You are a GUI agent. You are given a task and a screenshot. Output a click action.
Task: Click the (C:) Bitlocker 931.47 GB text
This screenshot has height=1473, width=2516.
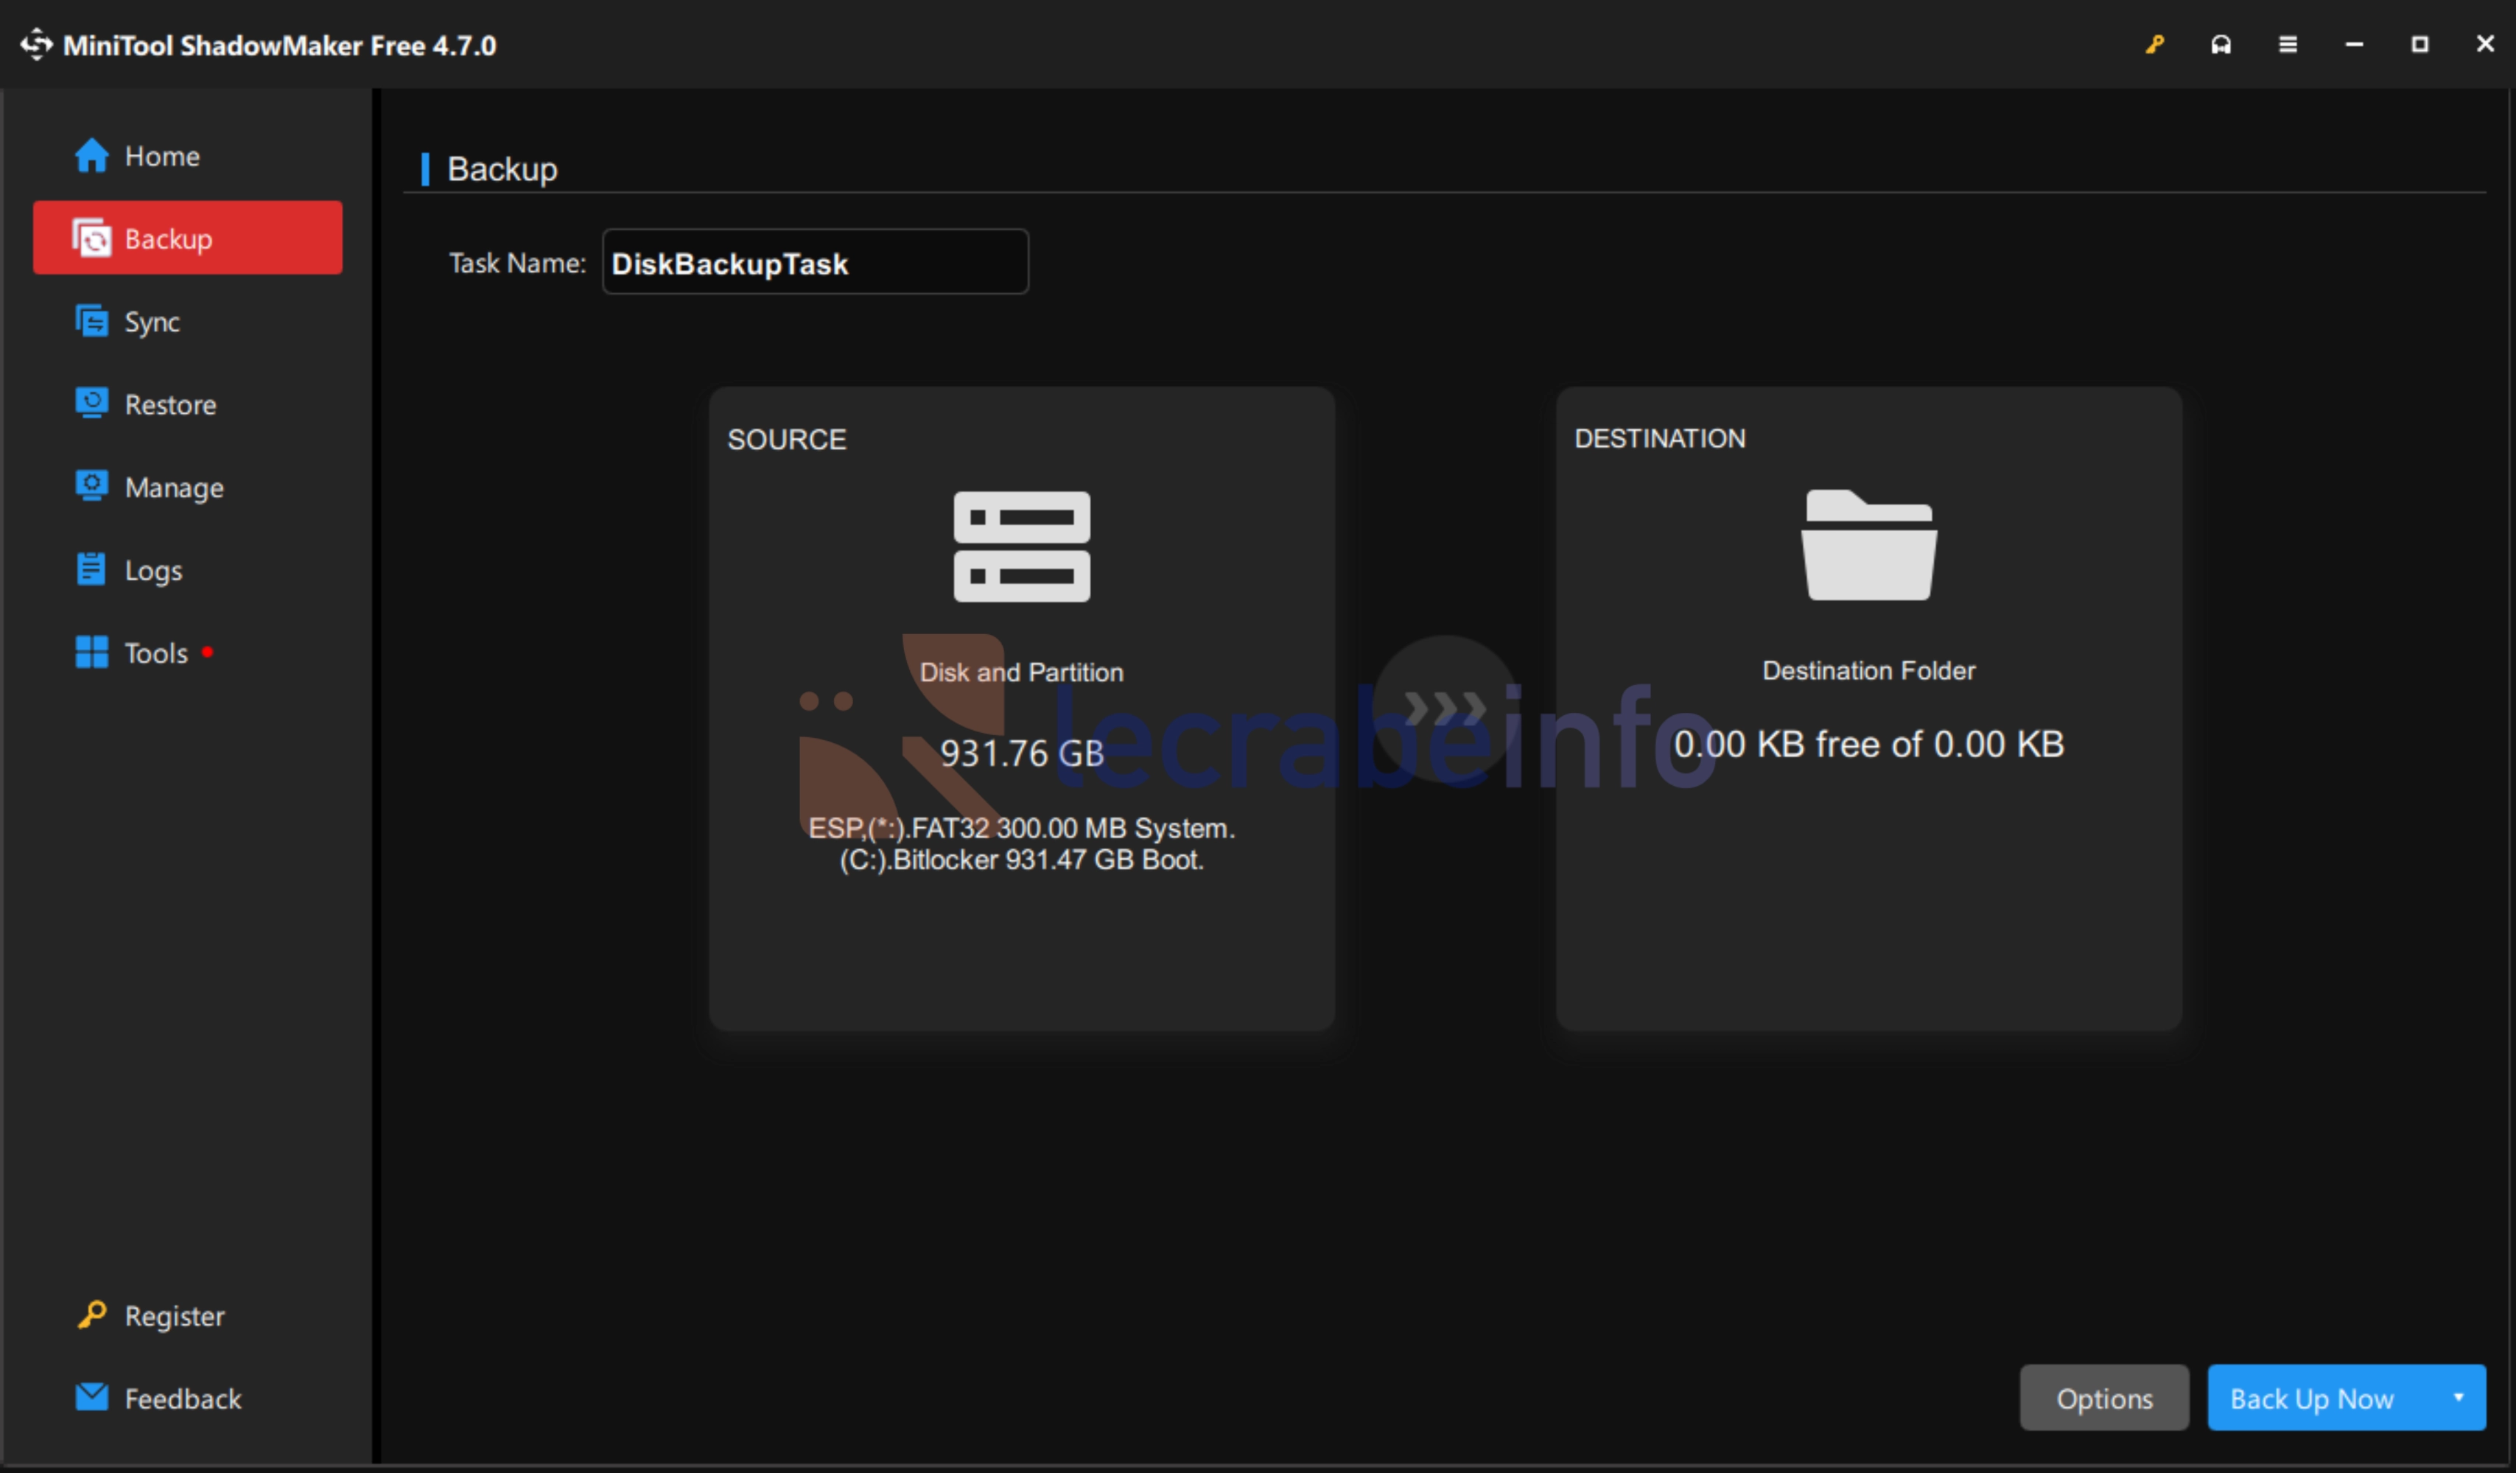coord(1021,859)
